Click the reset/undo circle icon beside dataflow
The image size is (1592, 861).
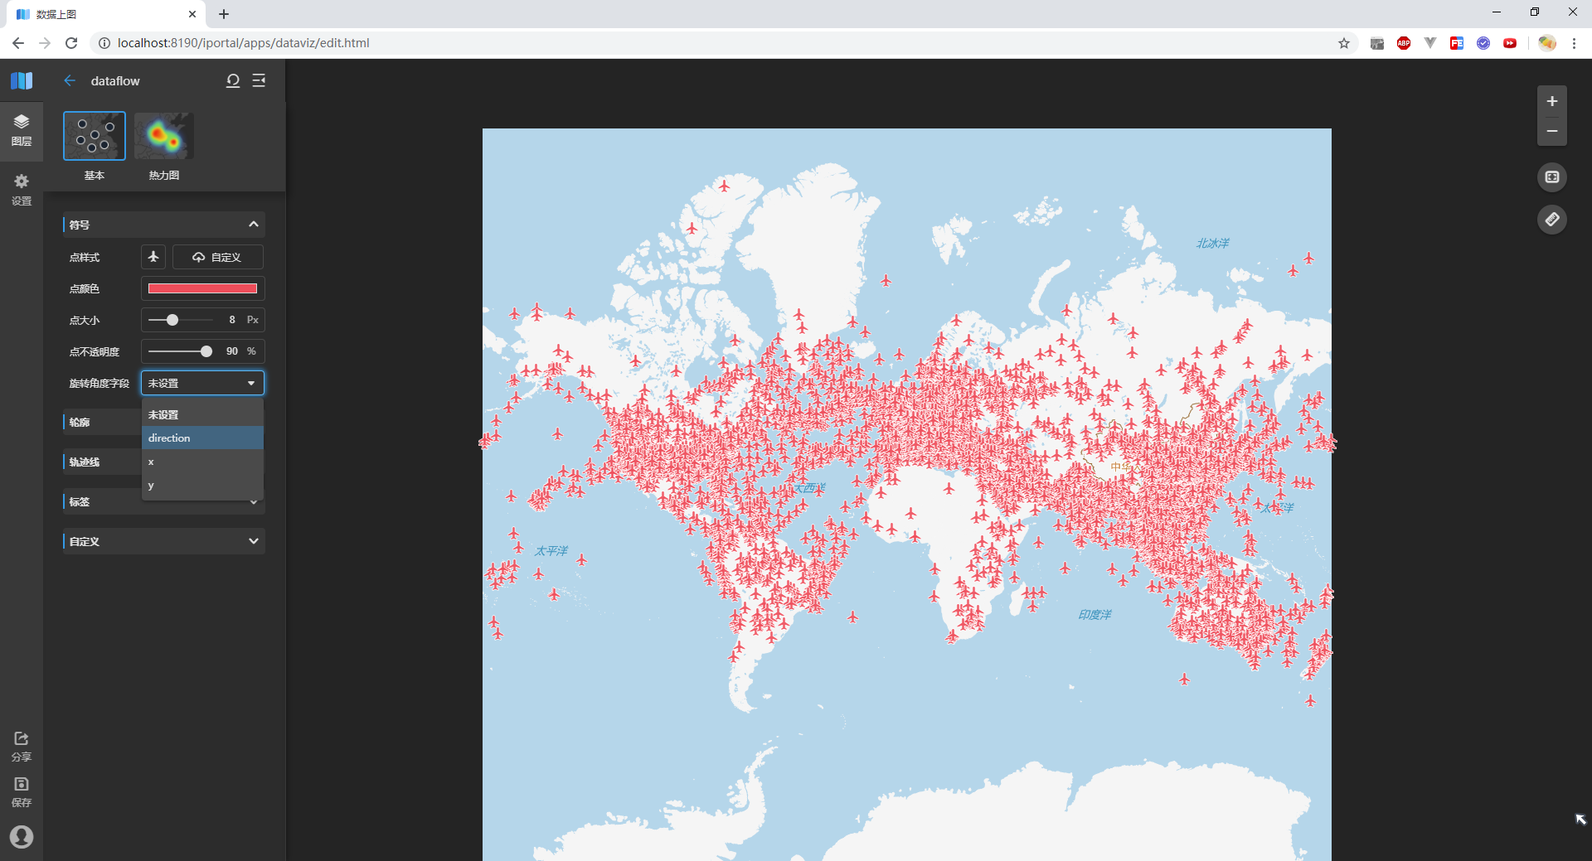(232, 80)
